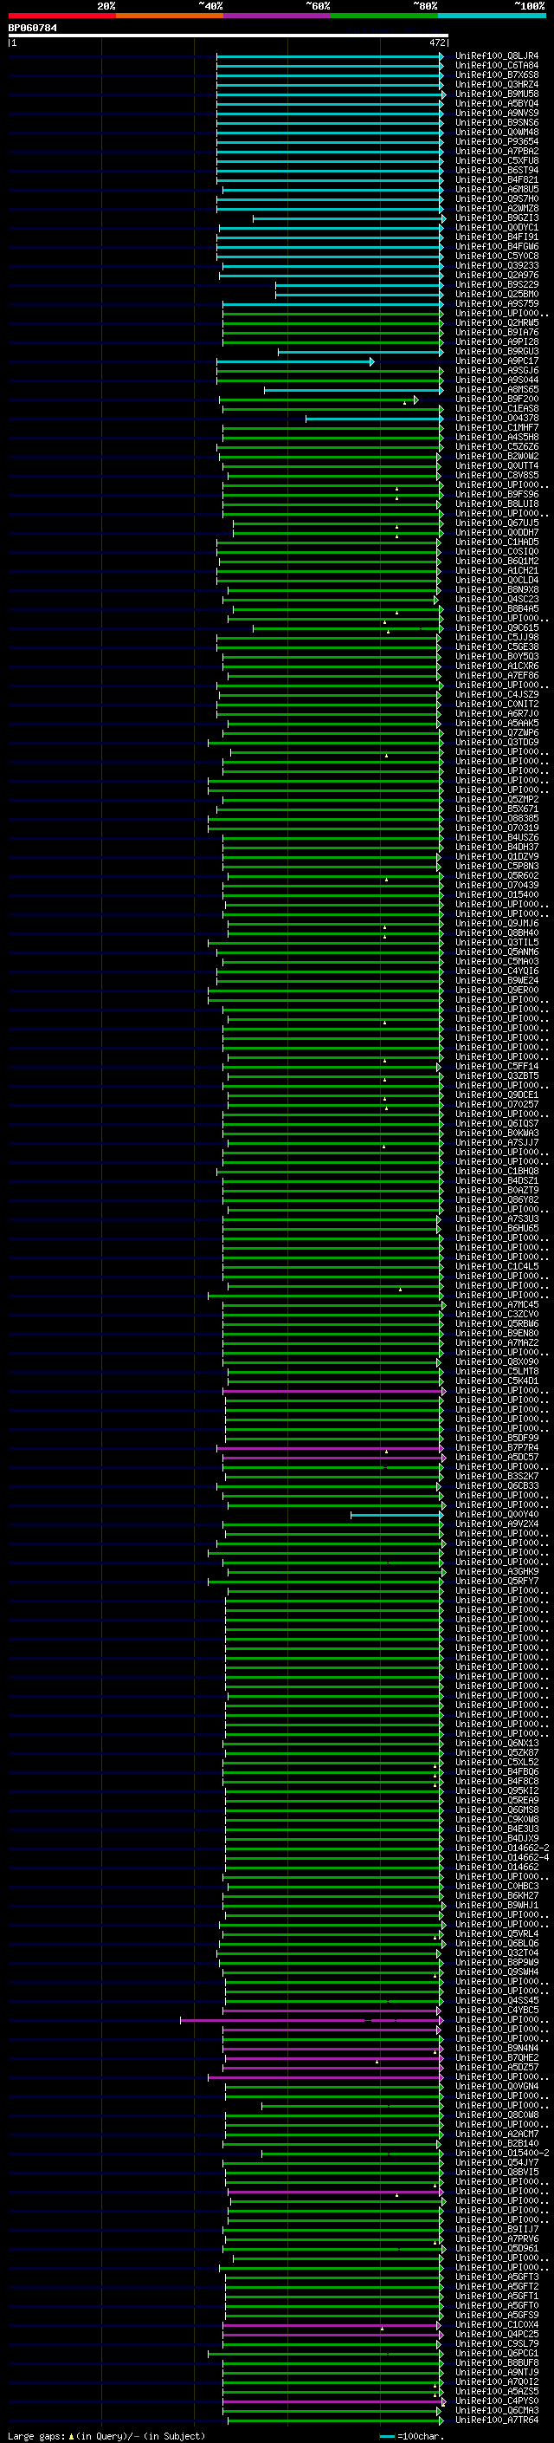Click the orange ~40% identity legend bar
The image size is (554, 2443).
pyautogui.click(x=170, y=16)
